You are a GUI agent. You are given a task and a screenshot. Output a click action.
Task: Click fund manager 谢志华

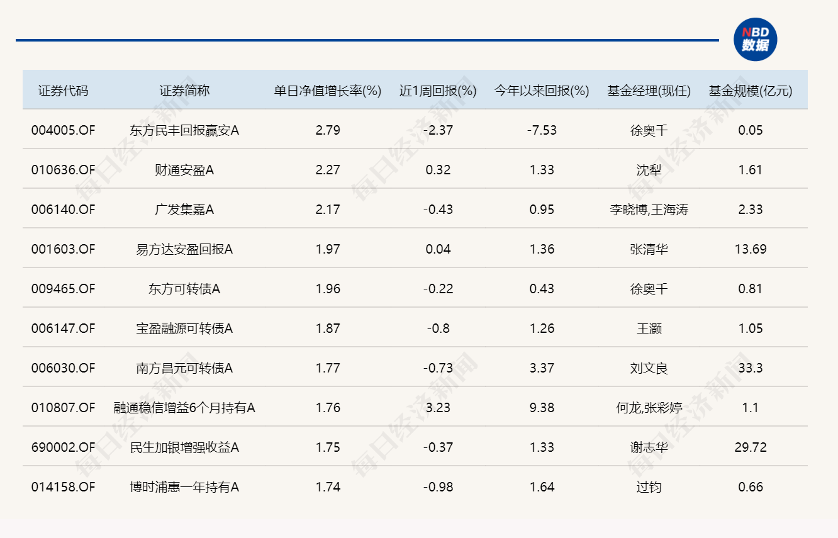(649, 448)
